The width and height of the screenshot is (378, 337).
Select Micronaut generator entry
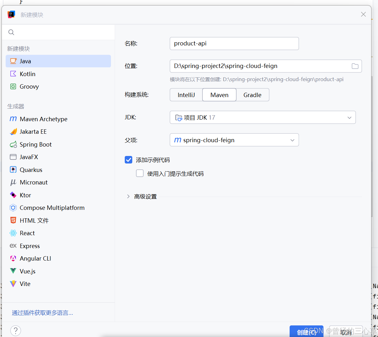click(x=58, y=182)
